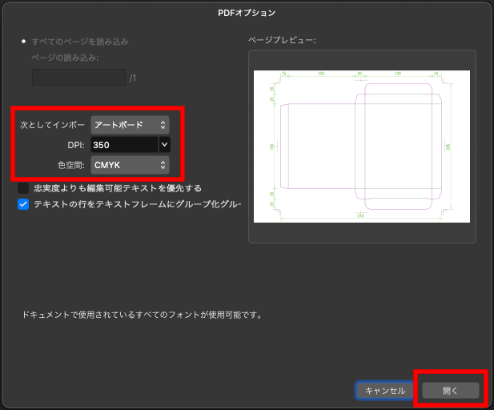Open the 次としてインポート アートボード dropdown
The image size is (494, 410).
click(131, 125)
